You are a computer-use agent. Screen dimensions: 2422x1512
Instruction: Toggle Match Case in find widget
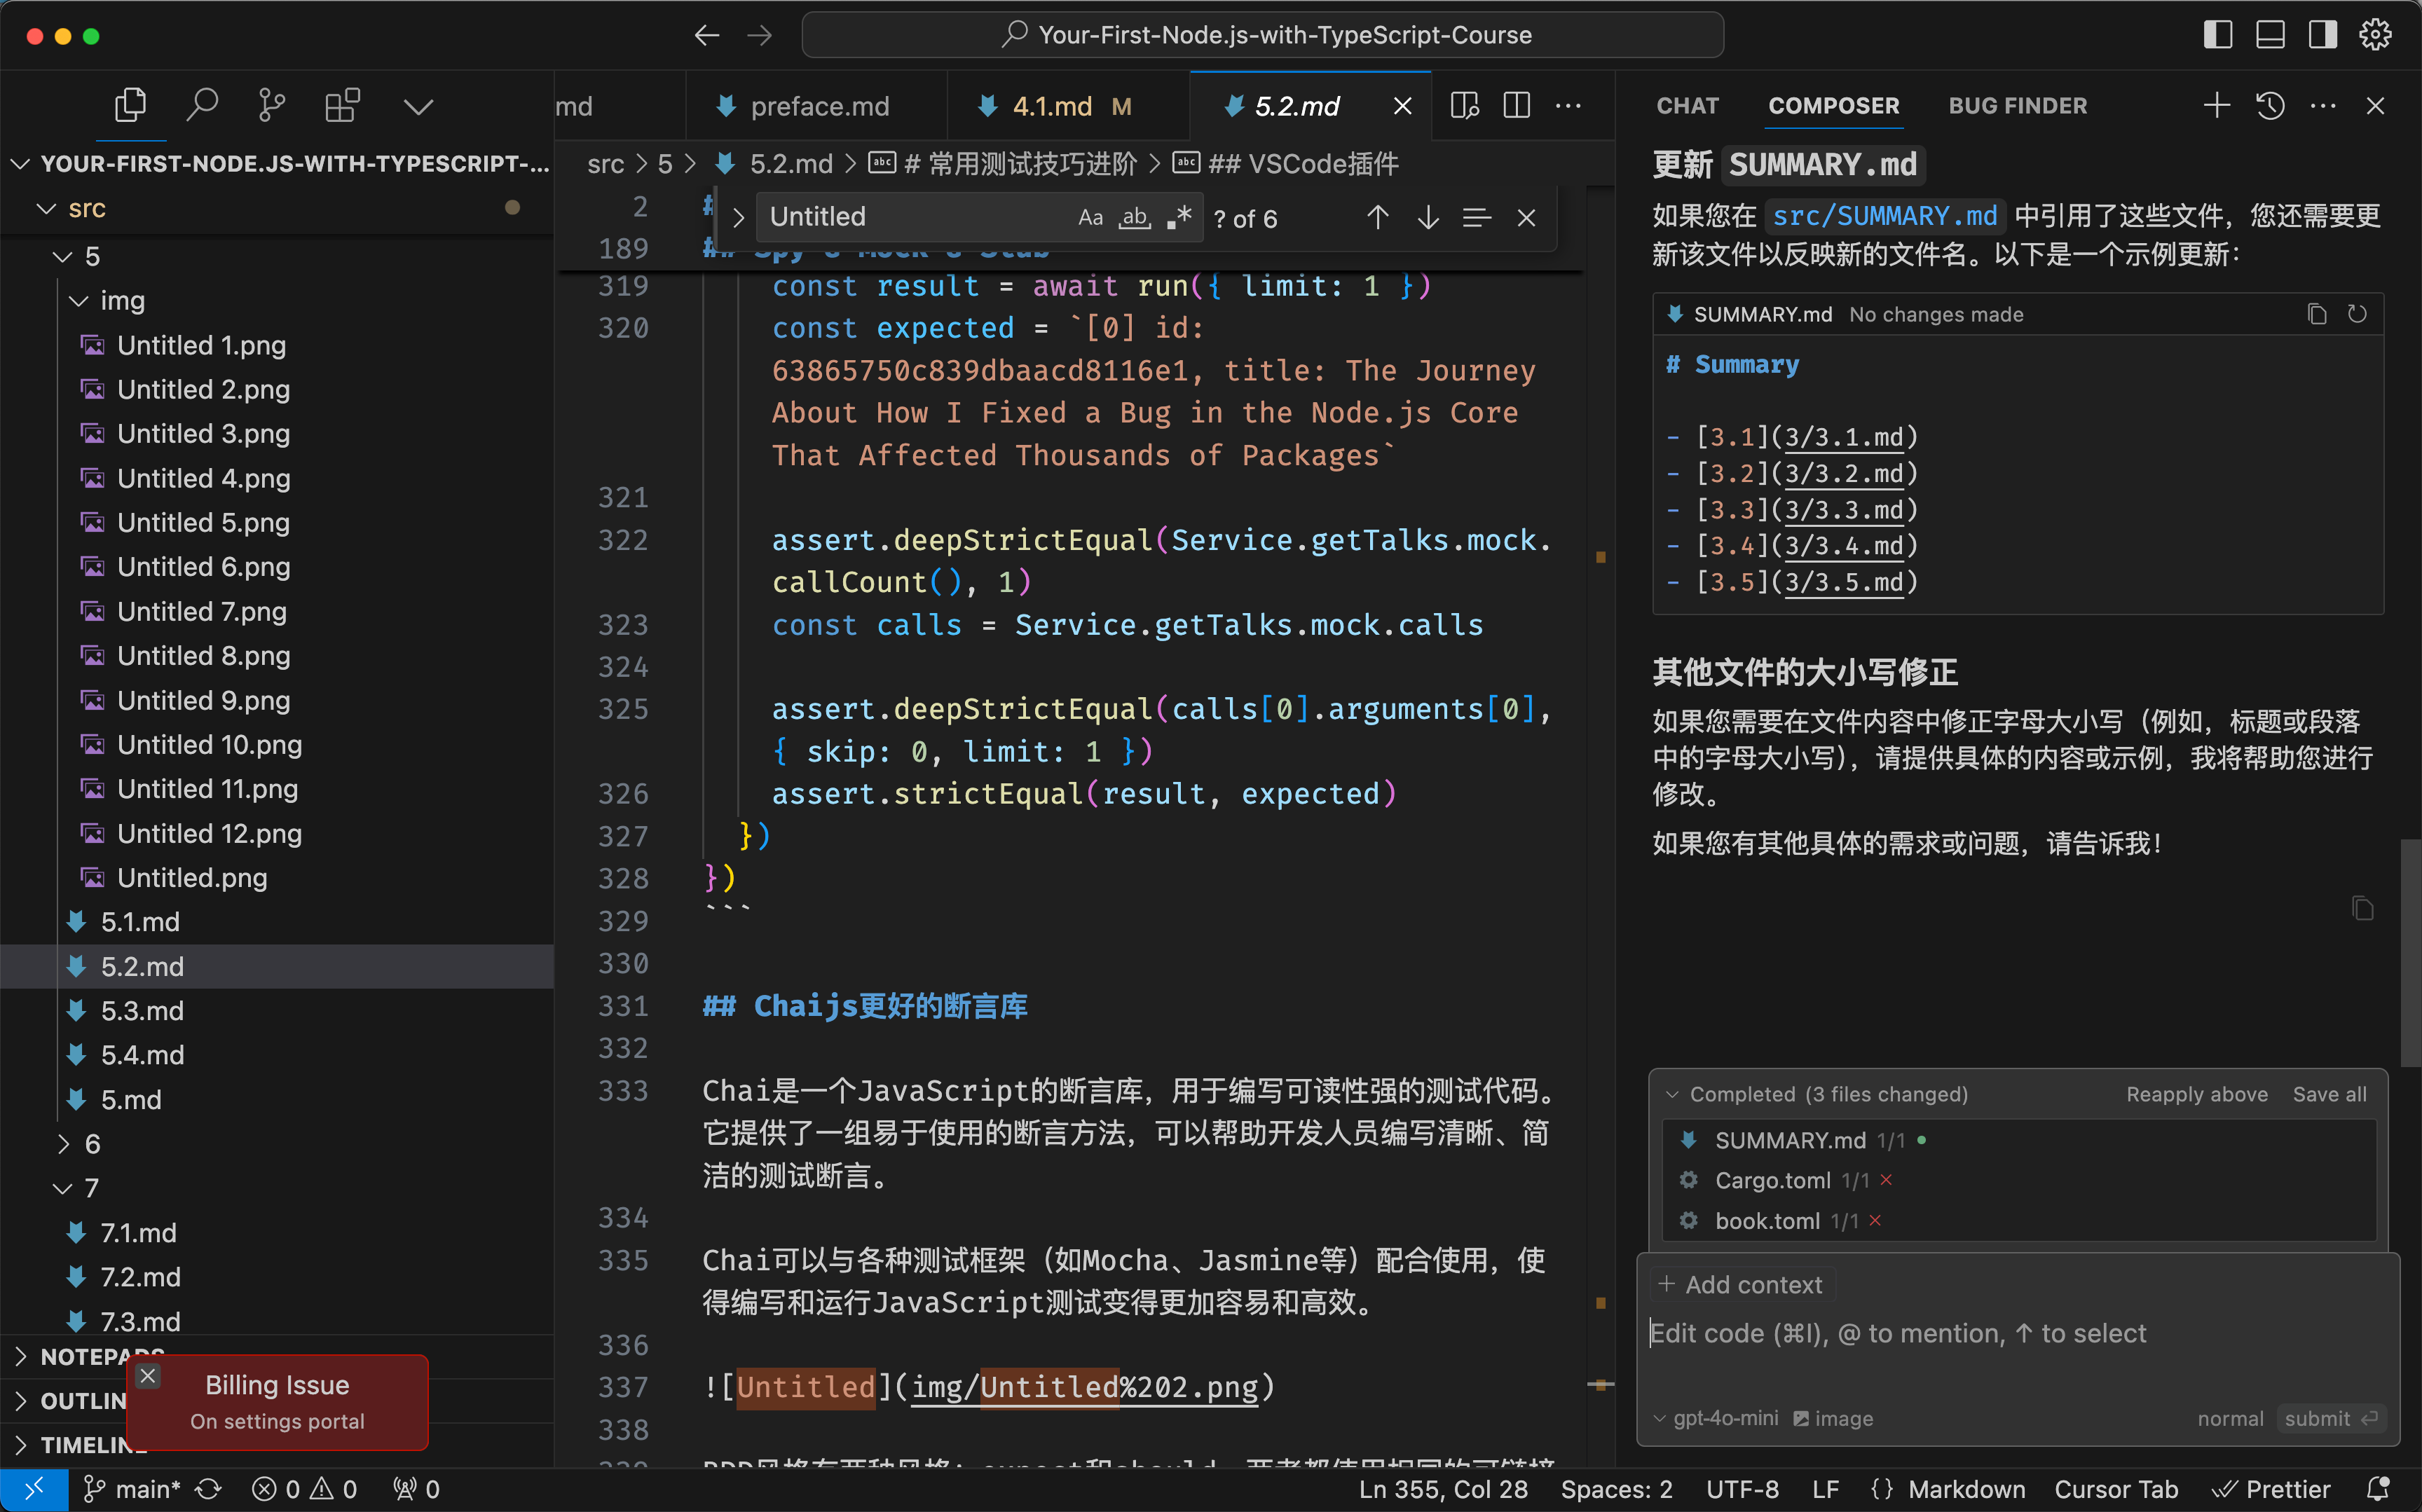pos(1090,218)
